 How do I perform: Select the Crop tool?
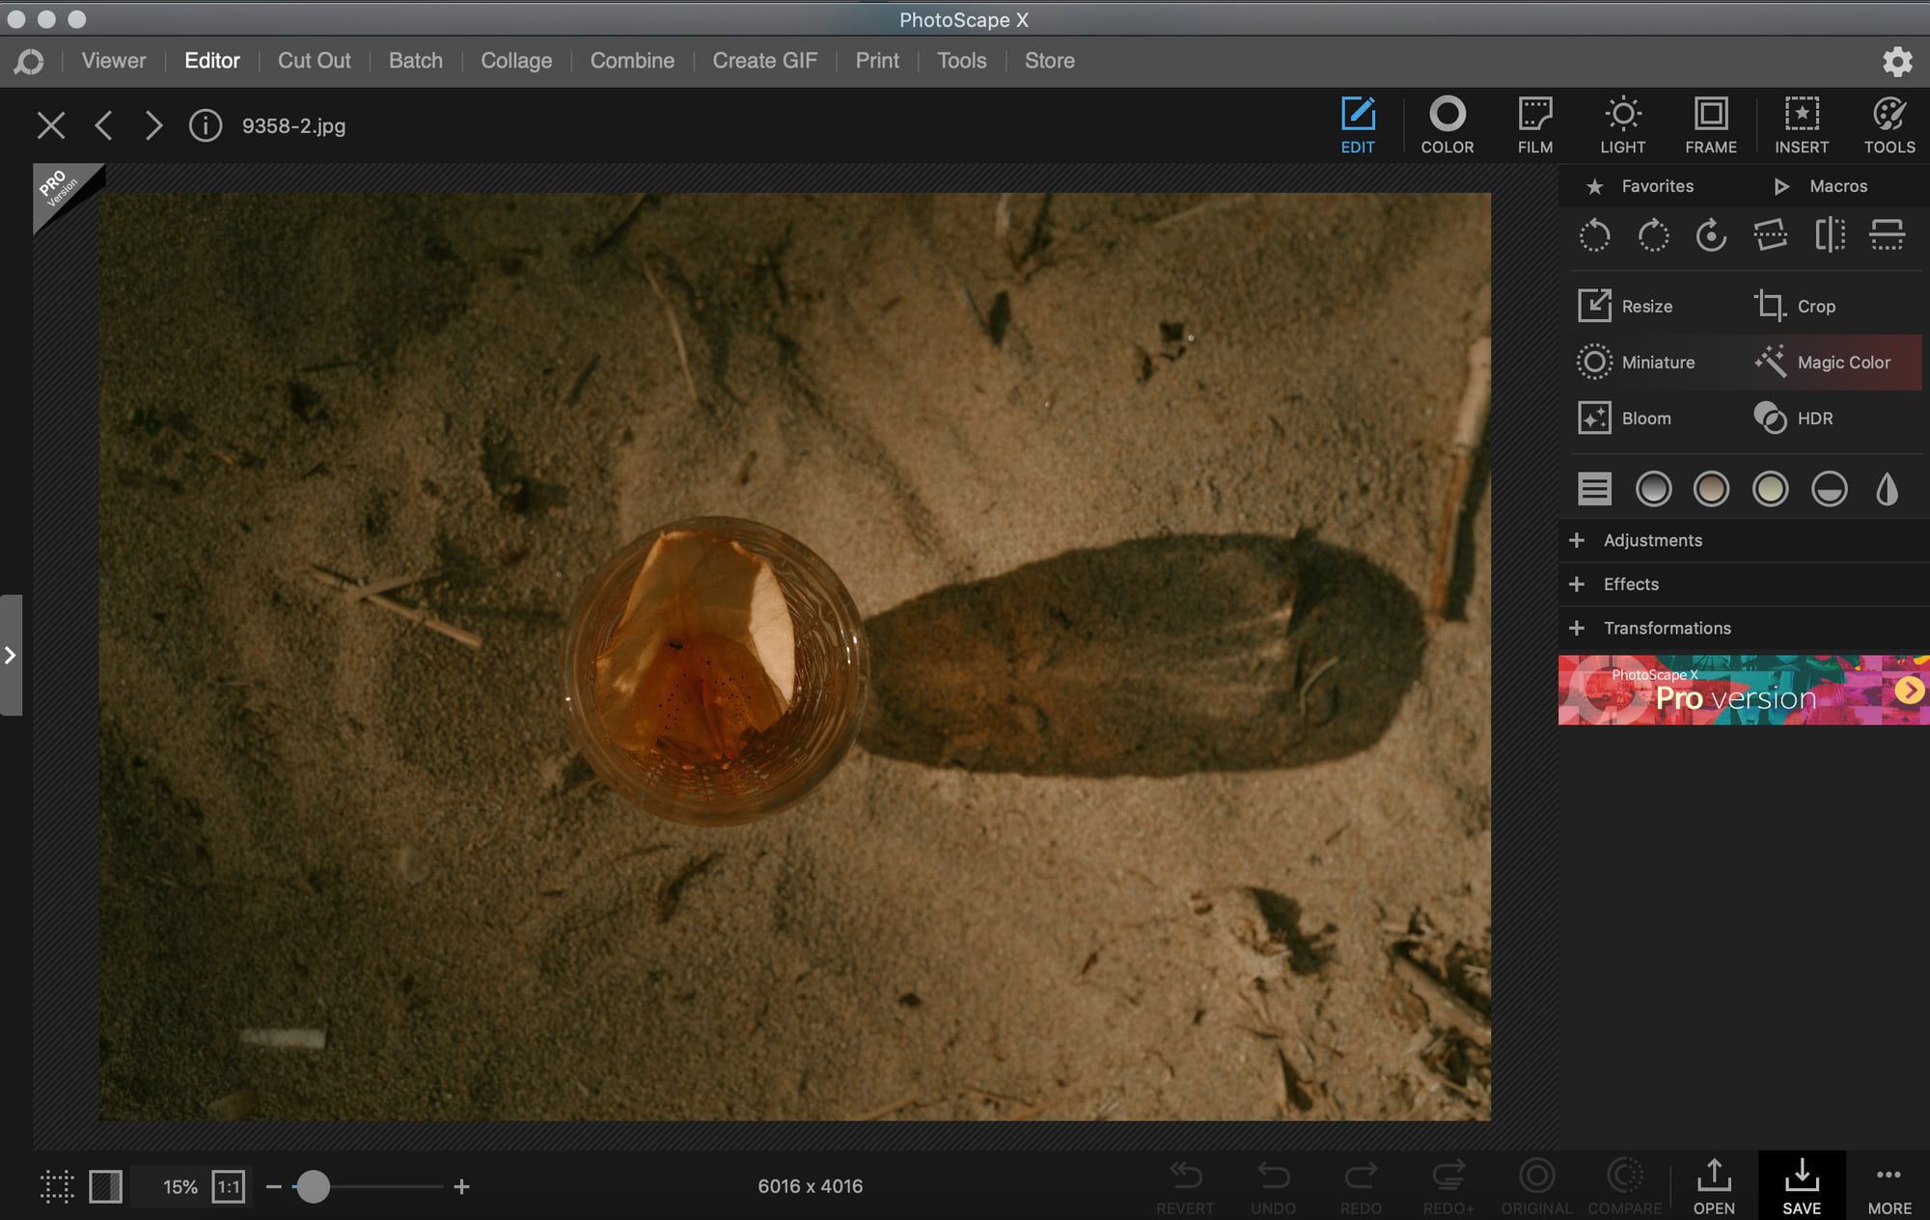point(1795,307)
